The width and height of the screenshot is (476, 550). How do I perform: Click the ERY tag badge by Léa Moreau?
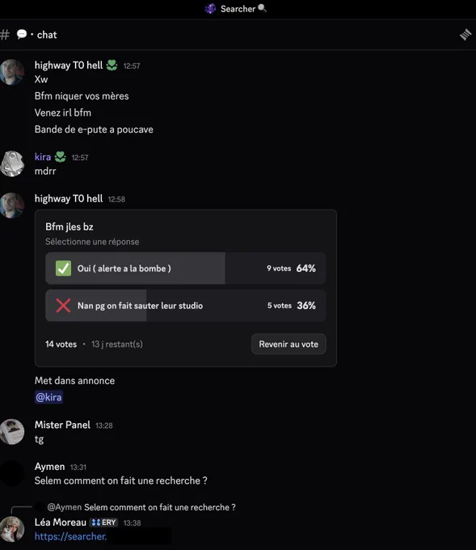pyautogui.click(x=103, y=522)
